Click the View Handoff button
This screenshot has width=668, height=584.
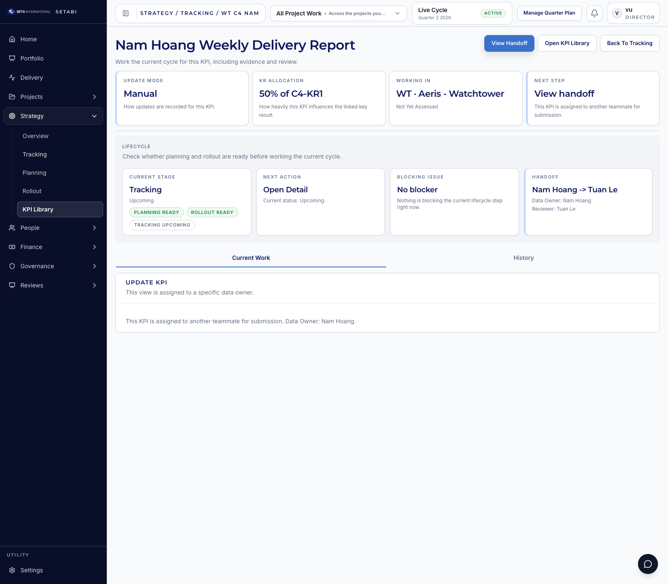pos(509,43)
